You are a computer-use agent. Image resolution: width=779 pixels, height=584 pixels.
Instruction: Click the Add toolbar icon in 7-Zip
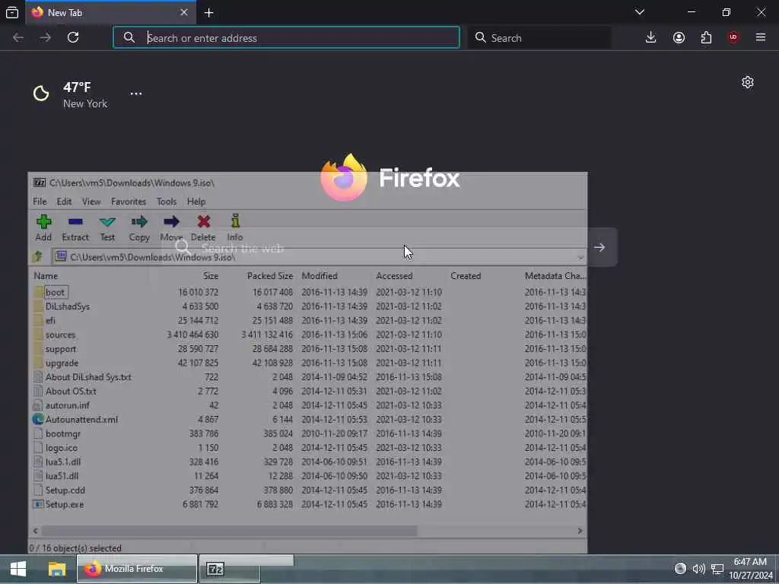[43, 221]
